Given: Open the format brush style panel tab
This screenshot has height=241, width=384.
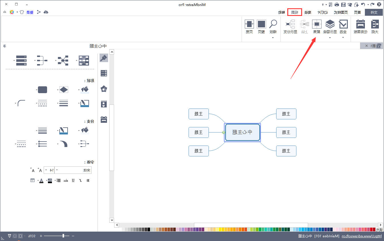Looking at the screenshot, I should pos(104,58).
